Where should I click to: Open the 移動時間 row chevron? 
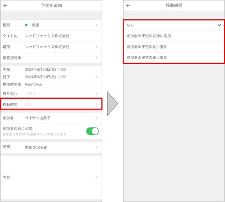(x=96, y=104)
